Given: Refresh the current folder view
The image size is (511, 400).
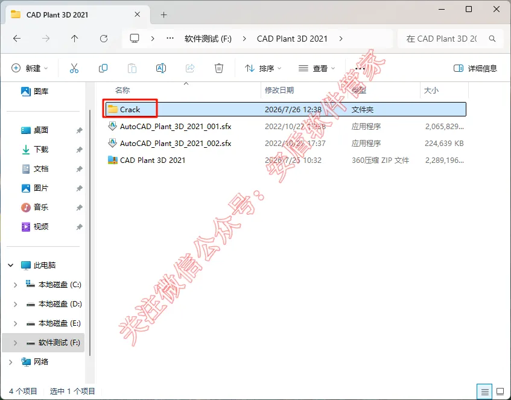Looking at the screenshot, I should tap(104, 39).
